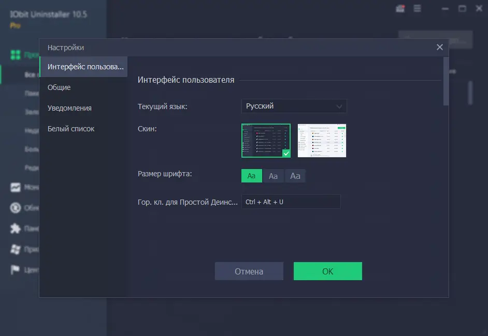Click the Ctrl + Alt + U hotkey field
Viewport: 488px width, 336px height.
[291, 202]
